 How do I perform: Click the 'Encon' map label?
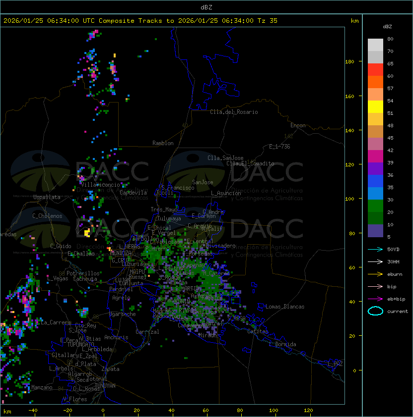coord(298,125)
